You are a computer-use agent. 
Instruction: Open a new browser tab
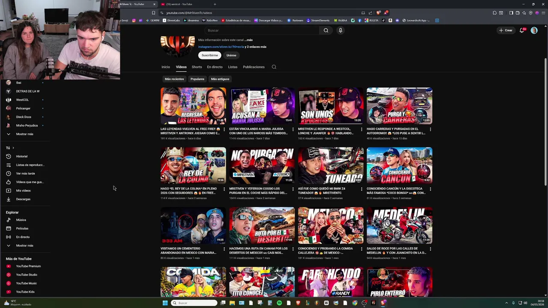click(x=215, y=4)
